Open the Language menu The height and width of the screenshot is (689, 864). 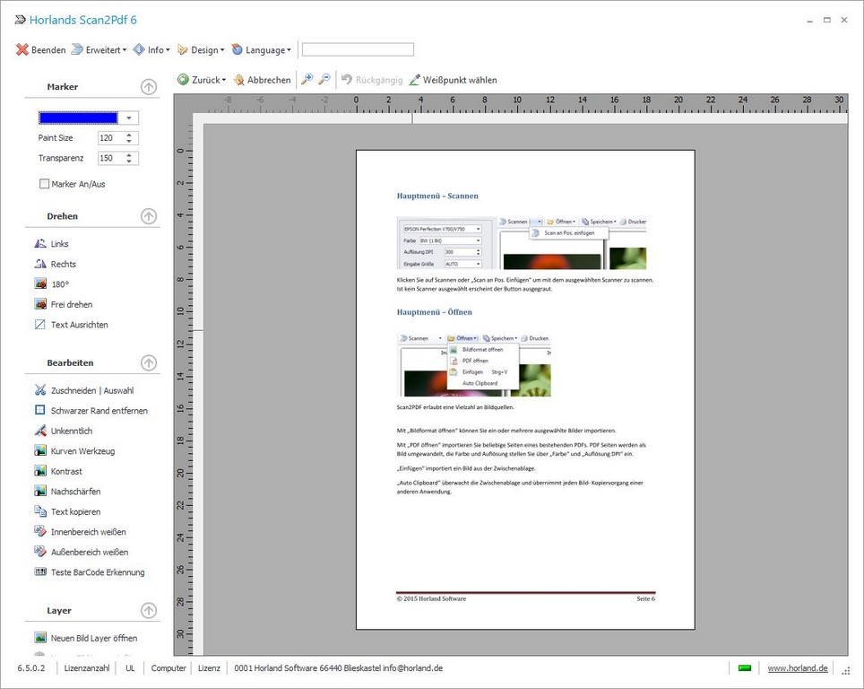pos(261,49)
